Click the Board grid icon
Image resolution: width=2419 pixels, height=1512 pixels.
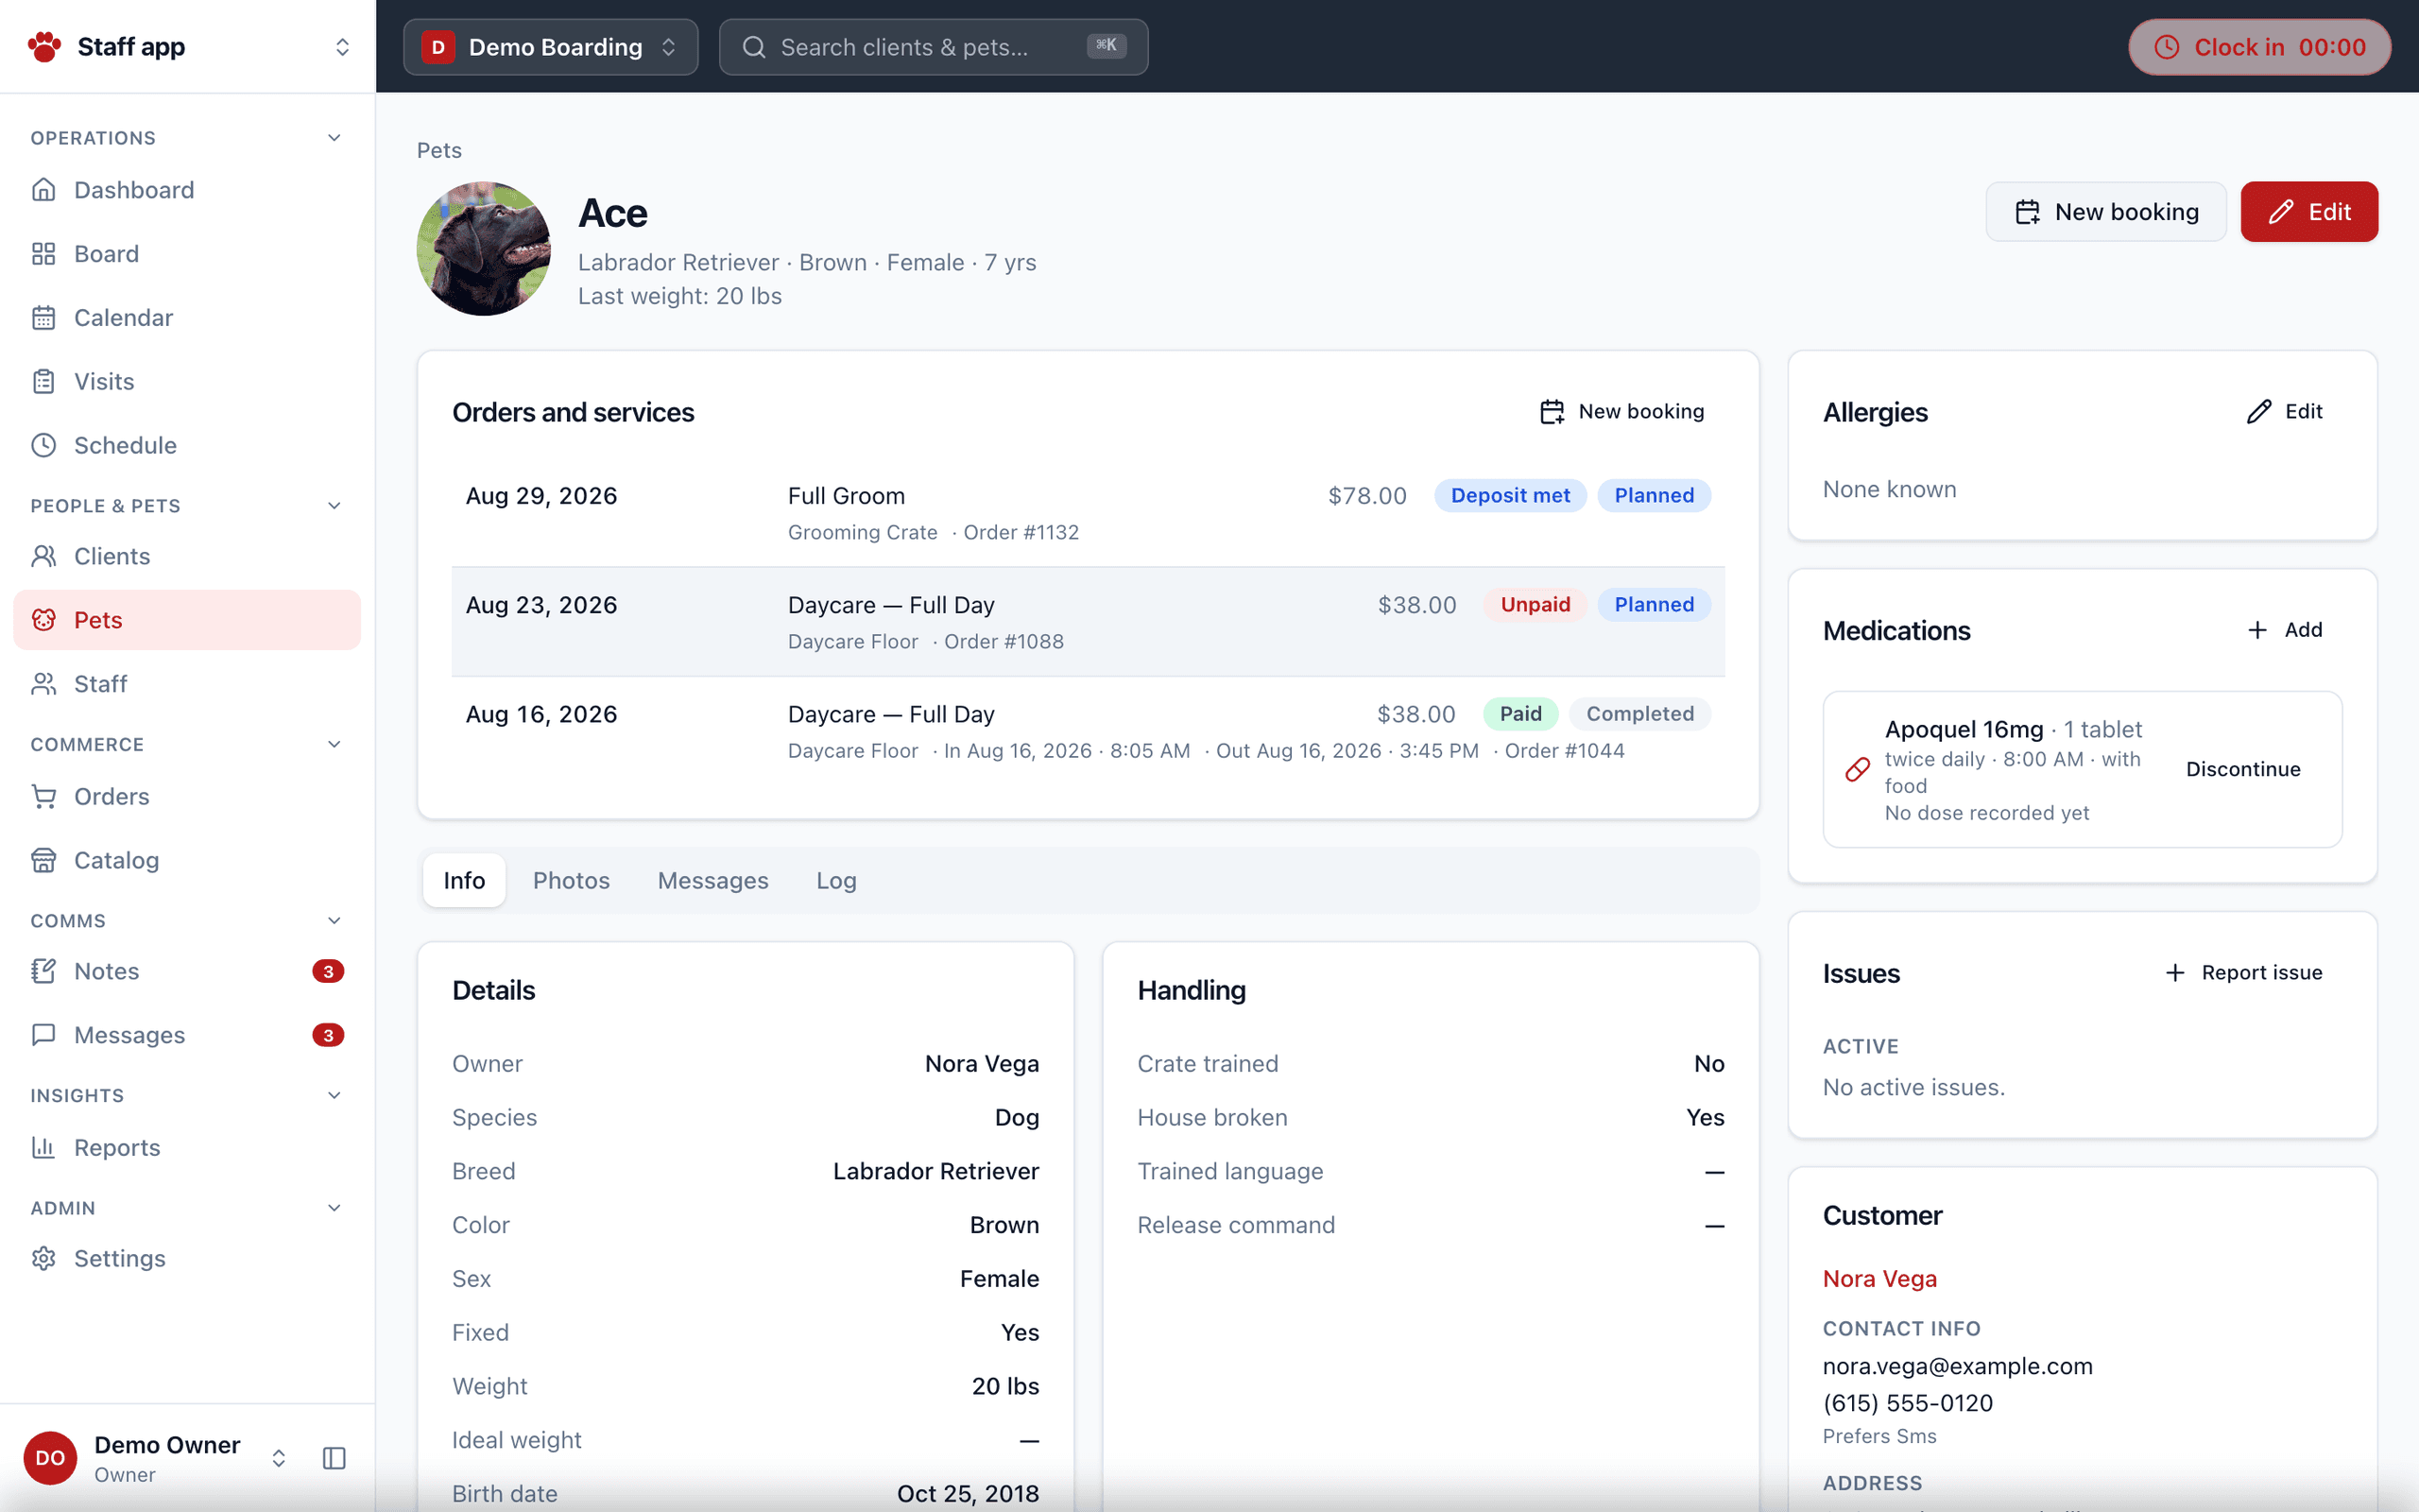tap(44, 254)
